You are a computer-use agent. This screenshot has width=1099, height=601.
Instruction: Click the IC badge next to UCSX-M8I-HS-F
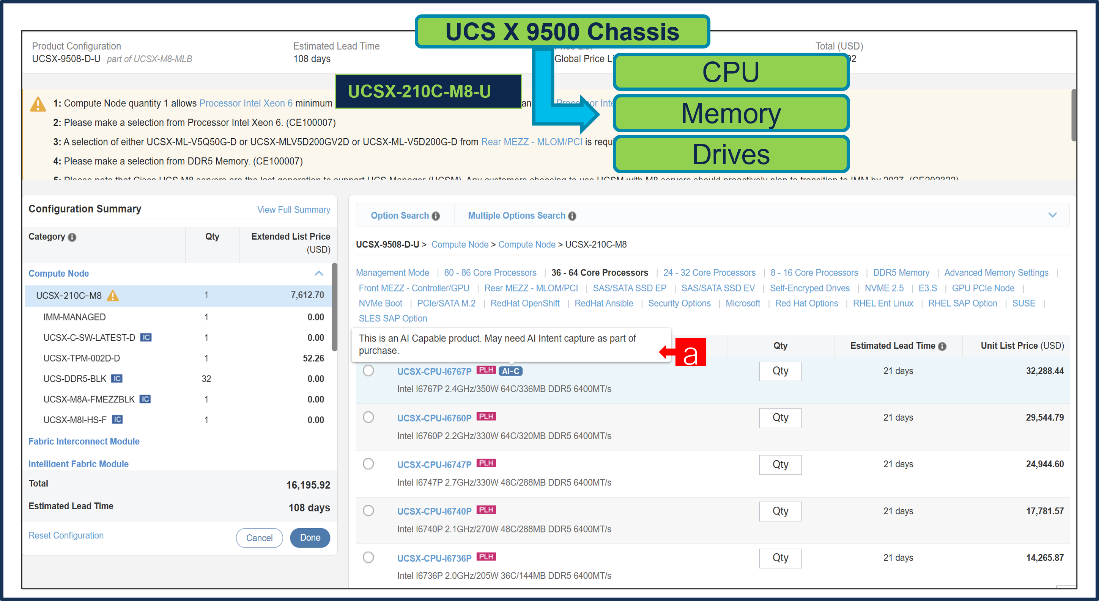click(117, 419)
